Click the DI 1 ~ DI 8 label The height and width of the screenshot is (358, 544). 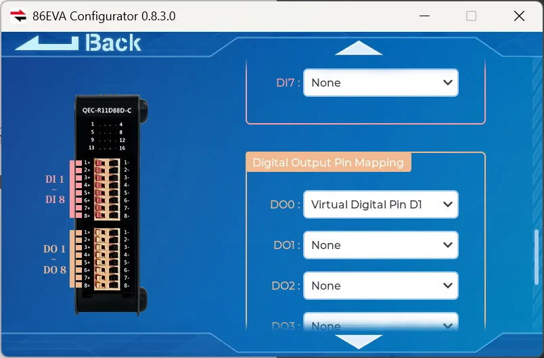pos(55,189)
